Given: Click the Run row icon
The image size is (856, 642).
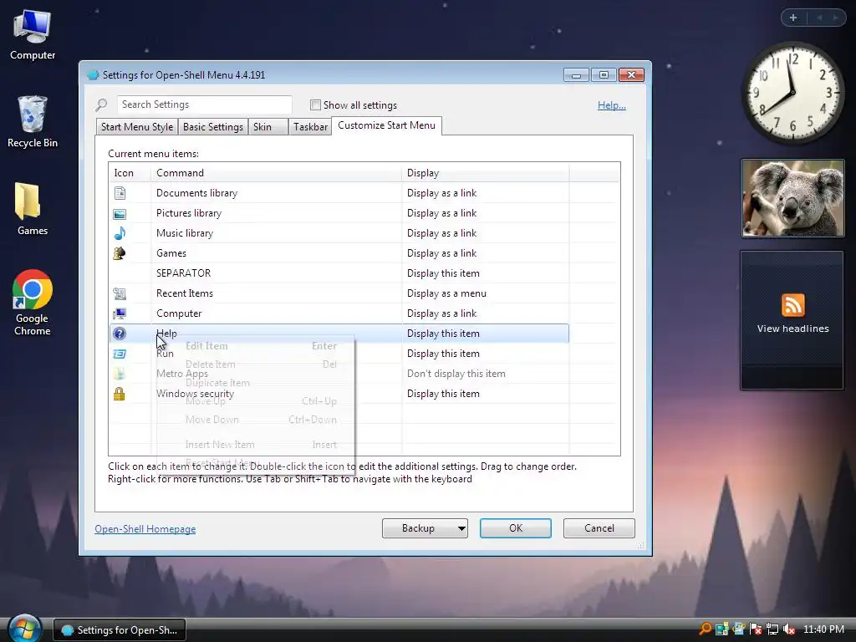Looking at the screenshot, I should (x=120, y=354).
